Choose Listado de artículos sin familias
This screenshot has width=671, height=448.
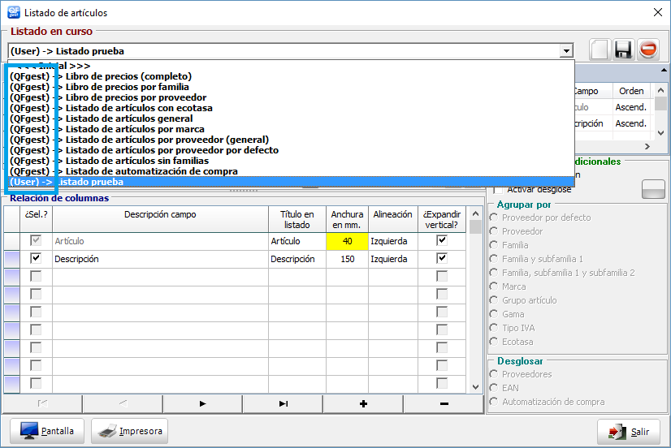point(291,161)
